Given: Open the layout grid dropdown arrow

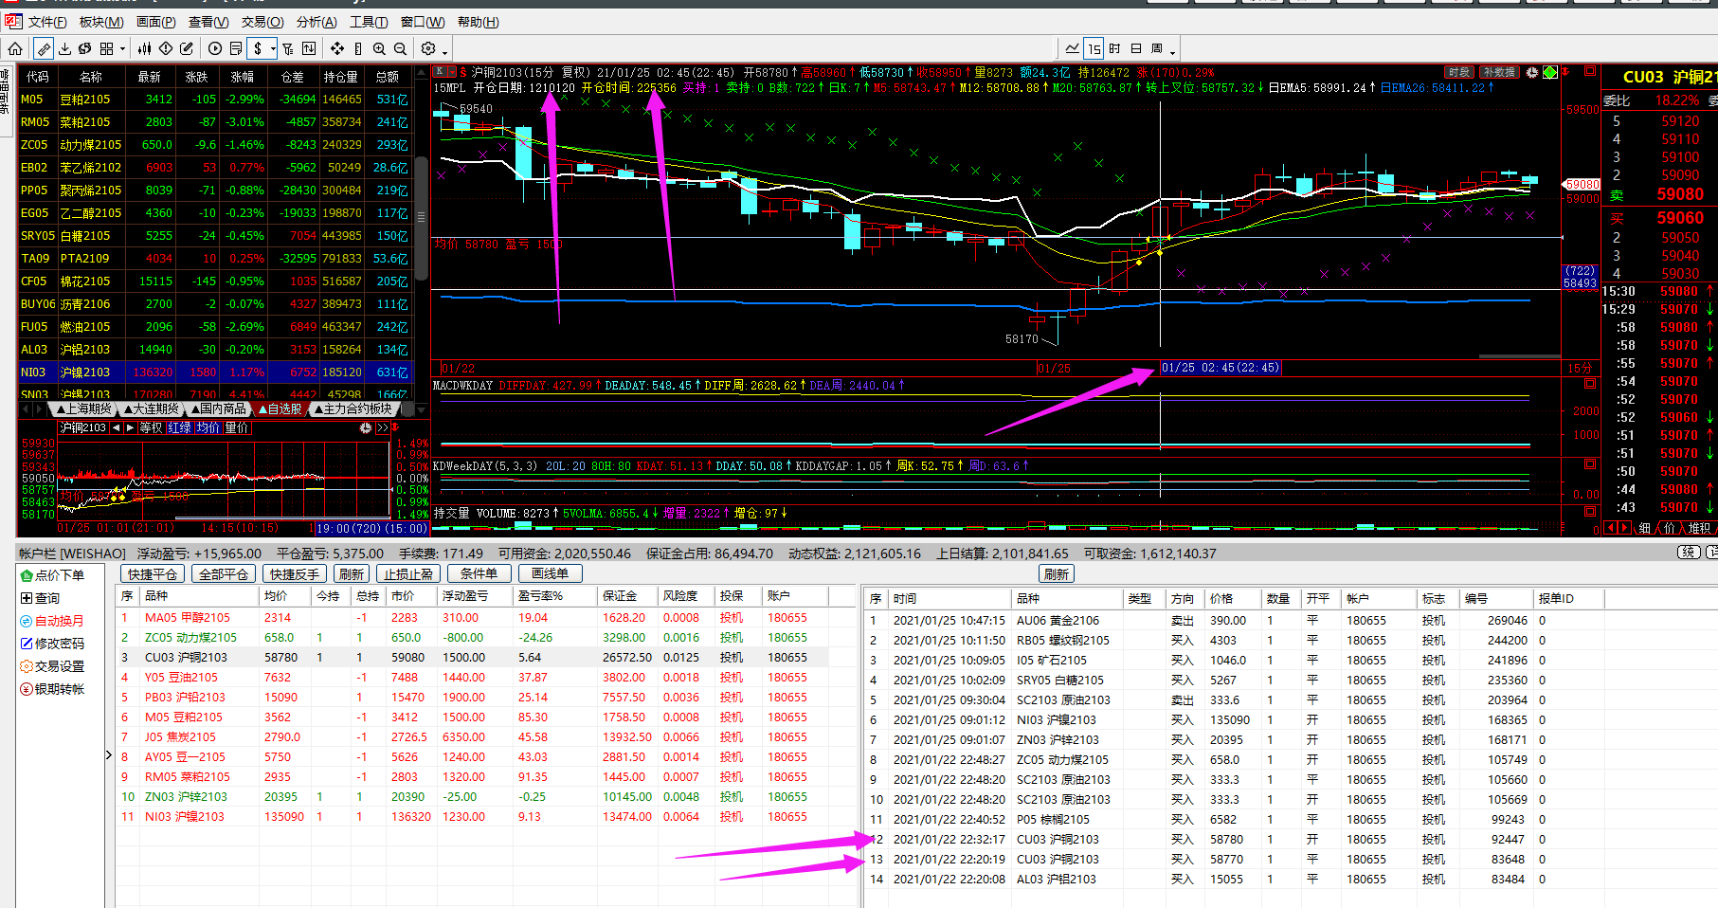Looking at the screenshot, I should pyautogui.click(x=122, y=49).
